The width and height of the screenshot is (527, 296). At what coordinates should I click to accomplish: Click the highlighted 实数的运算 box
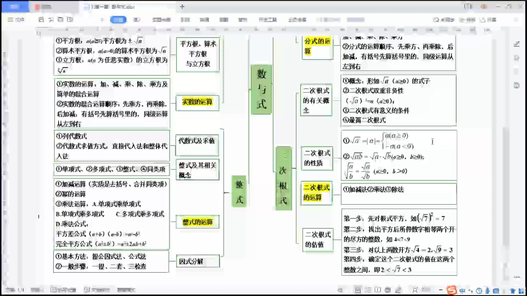coord(197,103)
